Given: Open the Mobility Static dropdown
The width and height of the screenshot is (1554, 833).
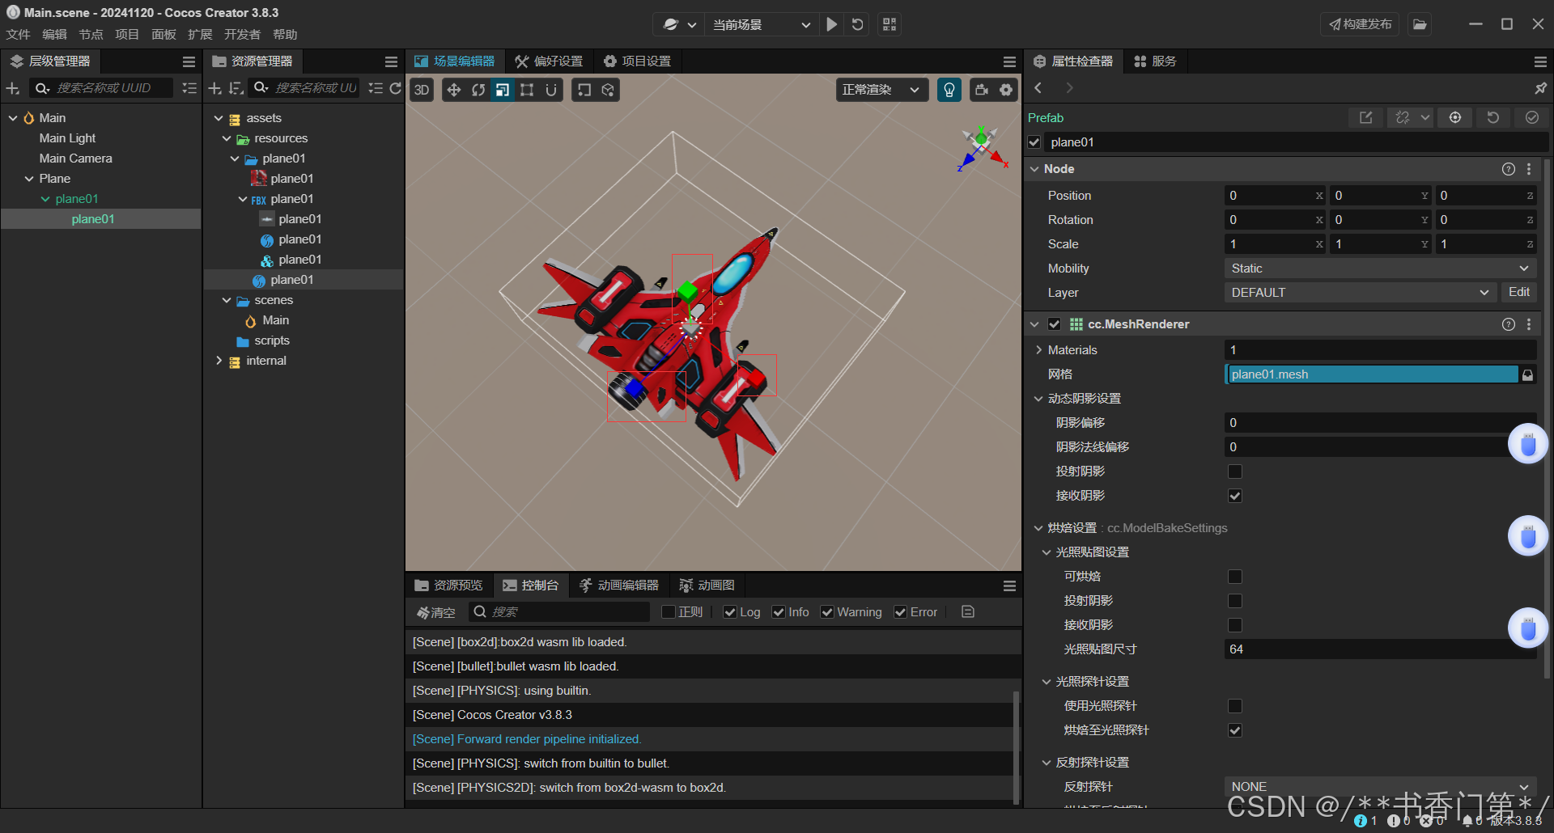Looking at the screenshot, I should pos(1380,269).
